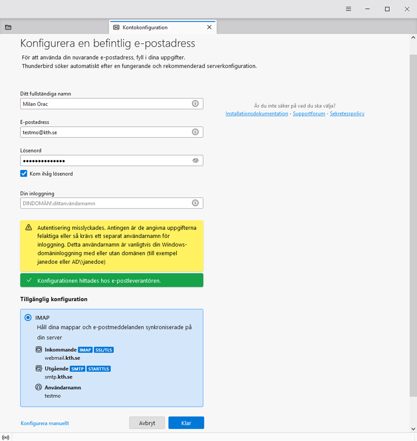Open the Supportforum link

click(x=309, y=113)
